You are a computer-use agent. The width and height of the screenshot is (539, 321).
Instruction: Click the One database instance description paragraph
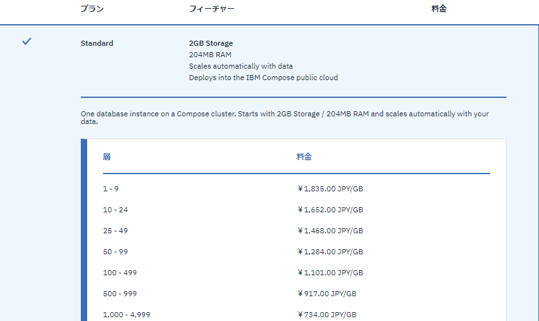point(284,118)
